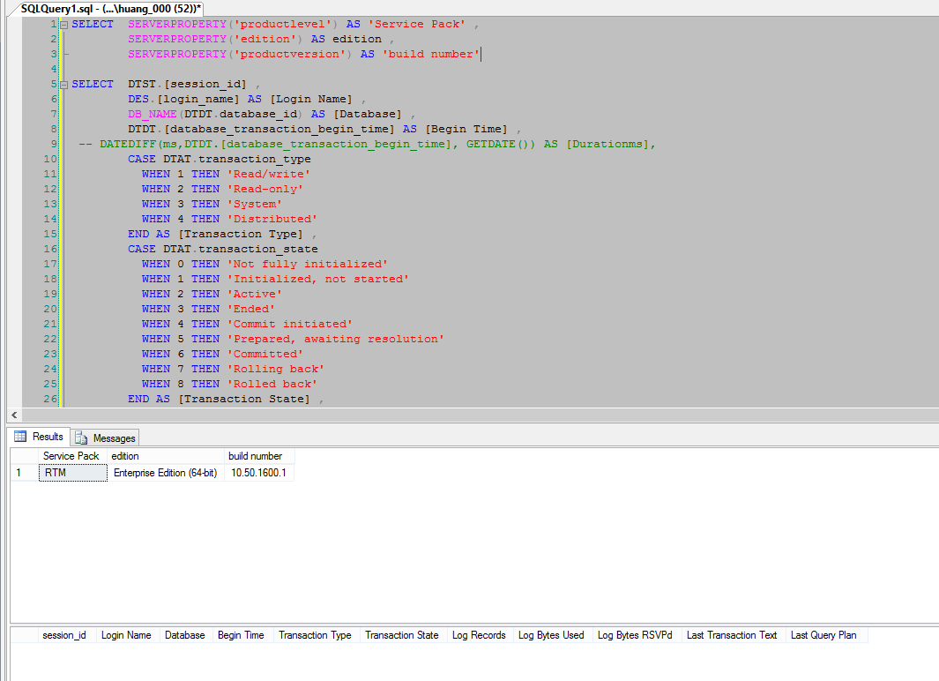Viewport: 939px width, 681px height.
Task: Click the commented DATEDIFF line 9
Action: point(367,144)
